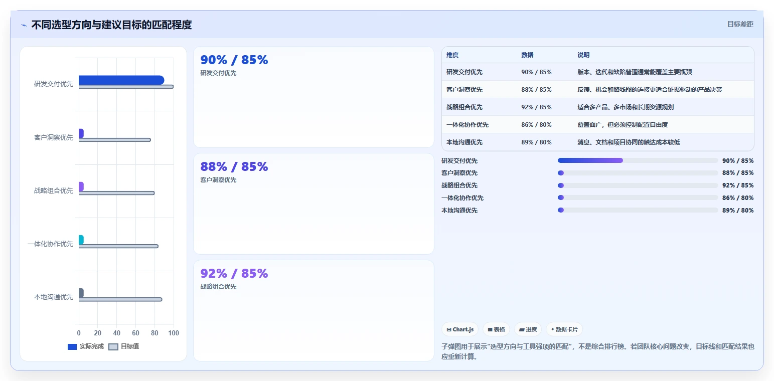This screenshot has height=381, width=774.
Task: Click the 本地沟通优先 chart axis label
Action: (54, 297)
